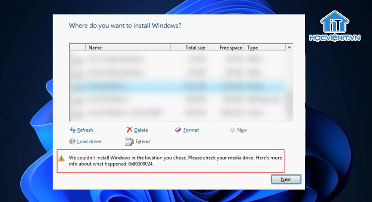Viewport: 372px width, 202px height.
Task: Click the New link text
Action: click(242, 130)
